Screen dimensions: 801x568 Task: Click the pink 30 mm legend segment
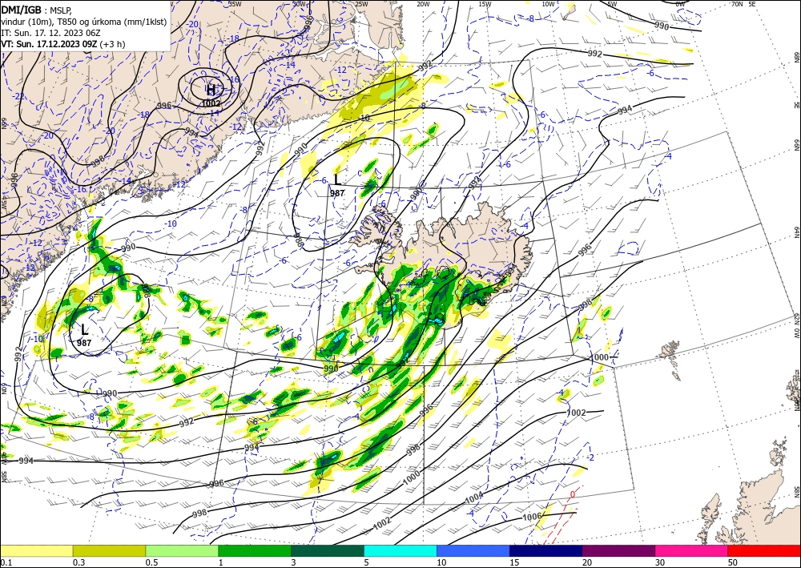[692, 550]
